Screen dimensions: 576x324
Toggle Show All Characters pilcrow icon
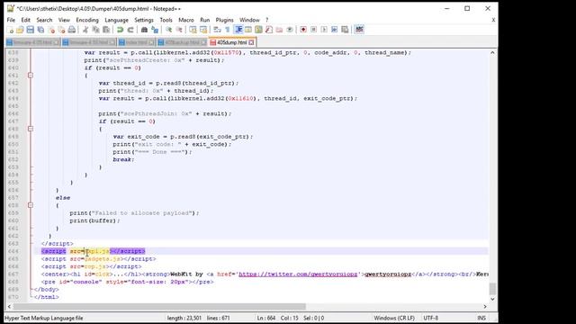pos(228,30)
